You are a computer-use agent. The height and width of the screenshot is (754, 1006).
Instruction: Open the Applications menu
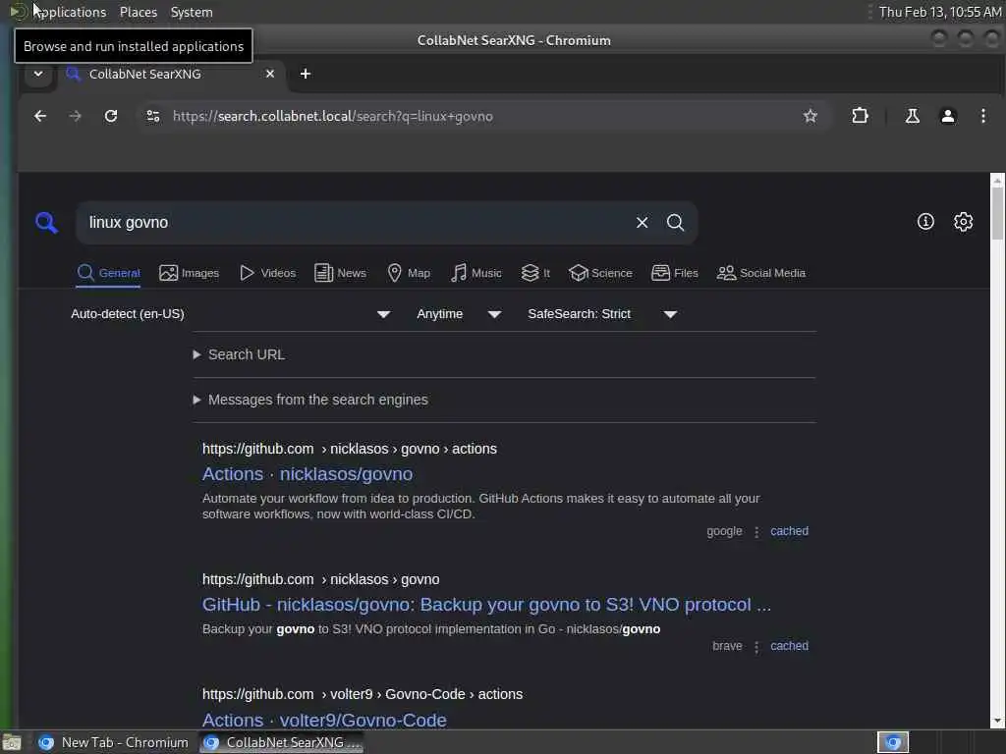point(61,12)
